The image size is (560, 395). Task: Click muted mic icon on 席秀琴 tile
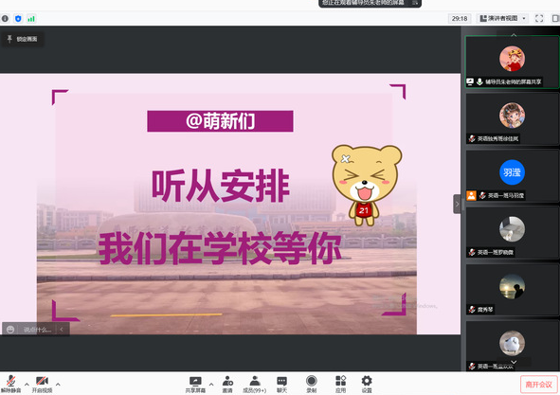pos(472,310)
